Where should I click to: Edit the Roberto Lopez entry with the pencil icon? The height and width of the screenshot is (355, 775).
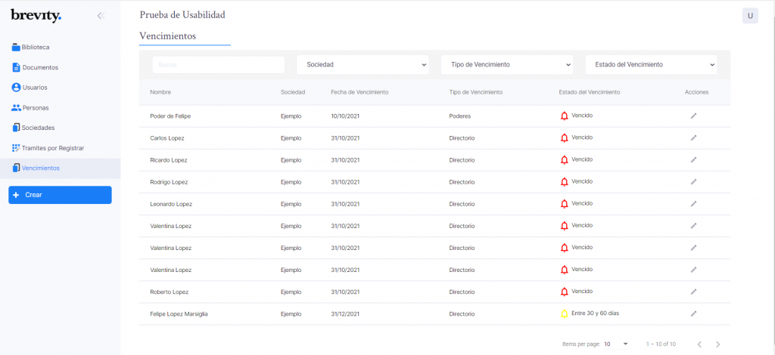pyautogui.click(x=693, y=292)
